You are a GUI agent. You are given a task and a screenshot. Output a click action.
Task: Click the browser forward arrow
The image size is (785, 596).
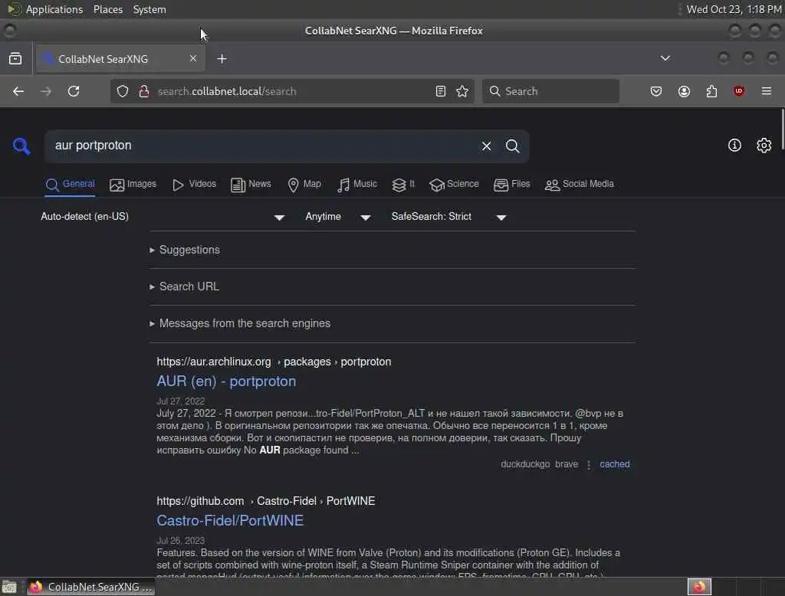[x=46, y=91]
